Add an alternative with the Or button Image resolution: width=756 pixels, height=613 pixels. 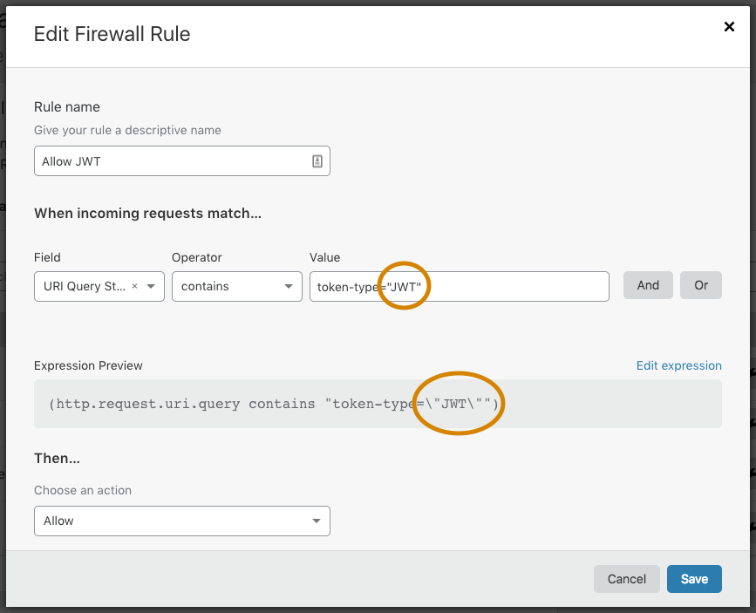(700, 285)
